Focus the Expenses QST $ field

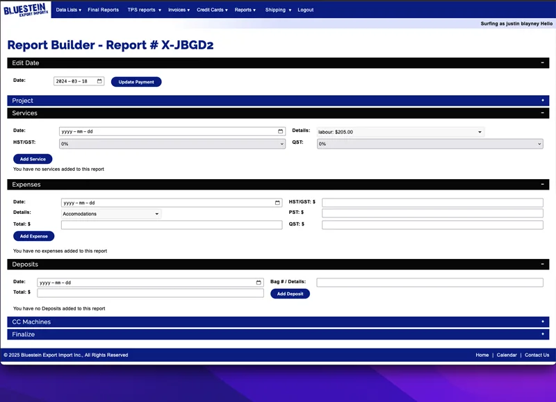click(432, 224)
